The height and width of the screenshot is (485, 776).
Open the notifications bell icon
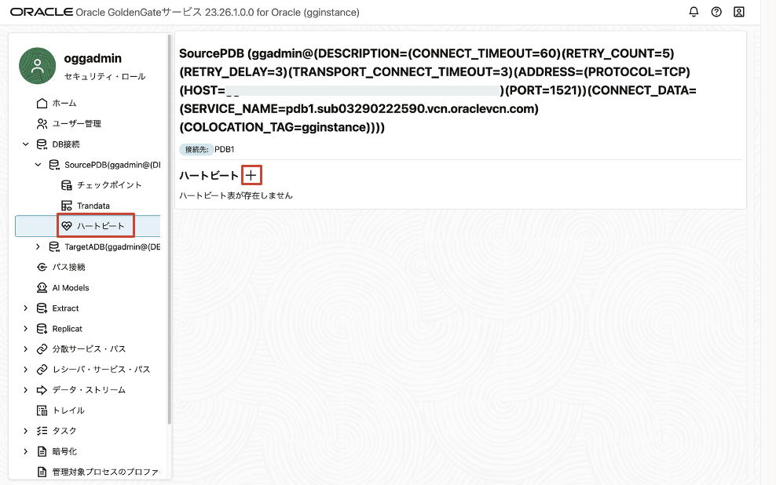[x=694, y=12]
